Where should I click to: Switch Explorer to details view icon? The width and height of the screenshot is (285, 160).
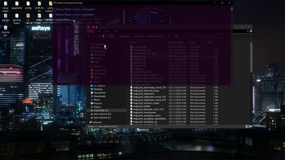pos(247,126)
